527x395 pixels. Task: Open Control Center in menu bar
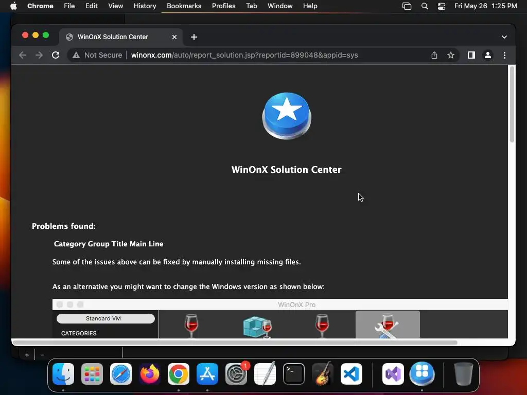[x=441, y=6]
